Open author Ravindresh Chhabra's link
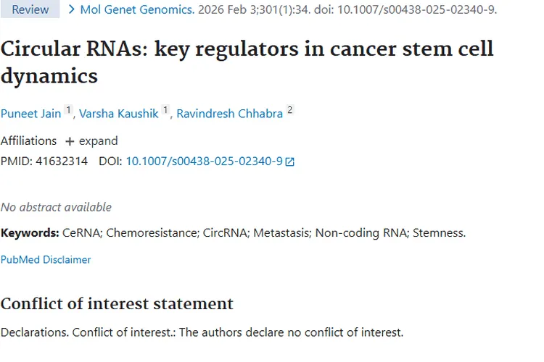Image resolution: width=544 pixels, height=362 pixels. 229,114
